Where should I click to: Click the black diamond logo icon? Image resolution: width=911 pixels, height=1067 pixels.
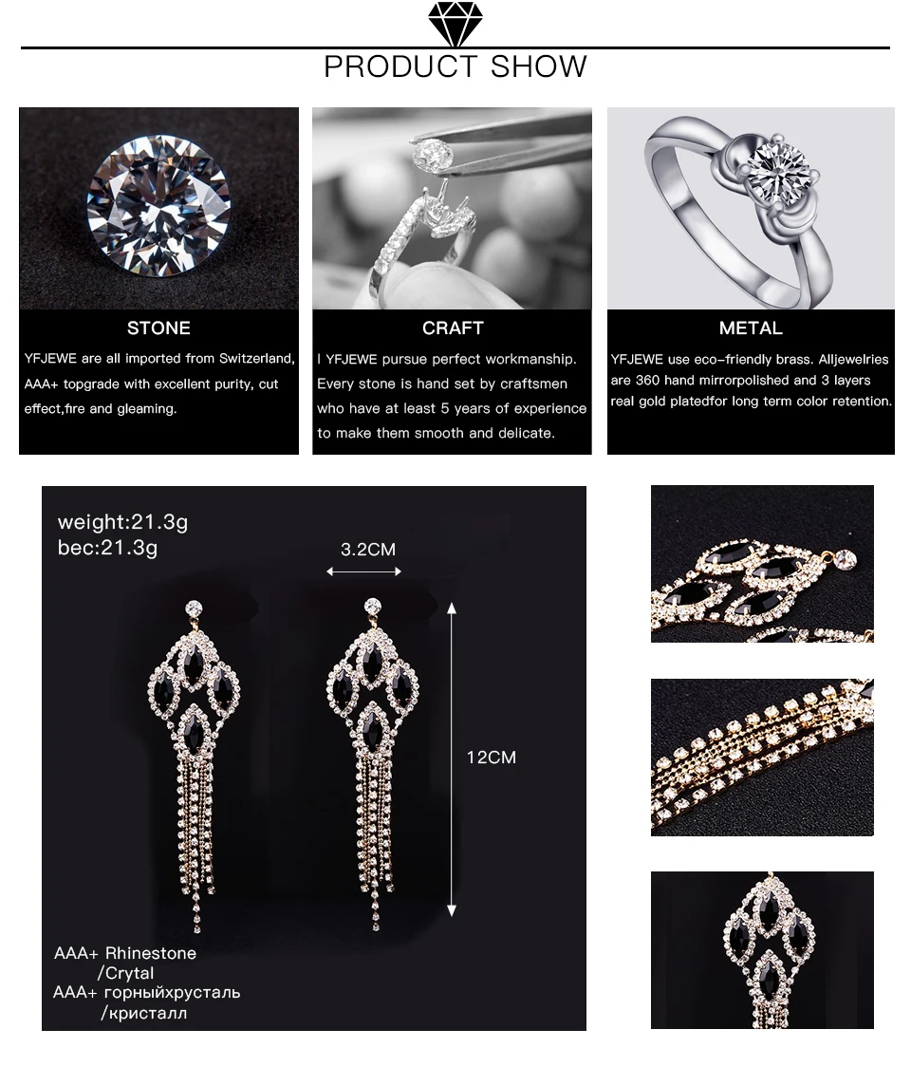[x=455, y=23]
